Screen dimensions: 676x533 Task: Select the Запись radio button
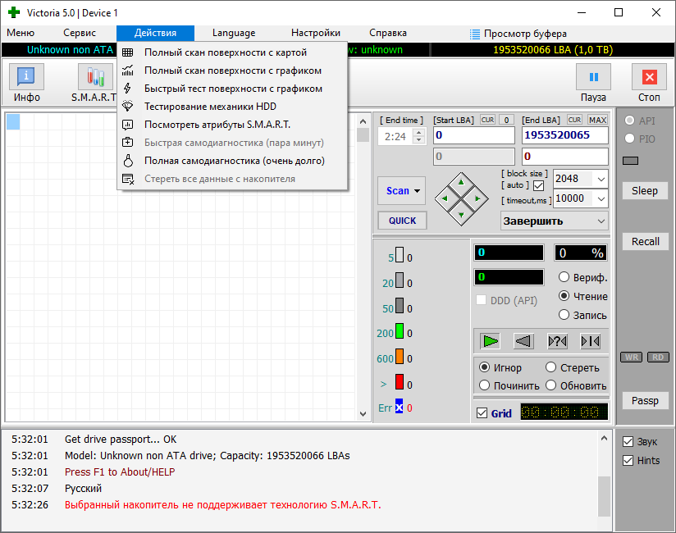[x=564, y=315]
